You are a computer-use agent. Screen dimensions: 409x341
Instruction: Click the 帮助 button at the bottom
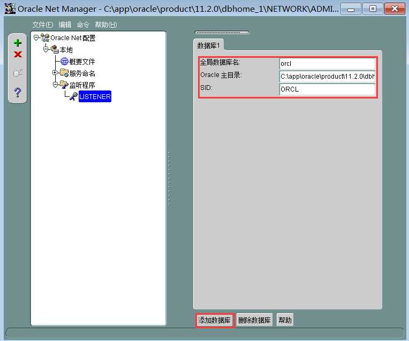point(285,320)
